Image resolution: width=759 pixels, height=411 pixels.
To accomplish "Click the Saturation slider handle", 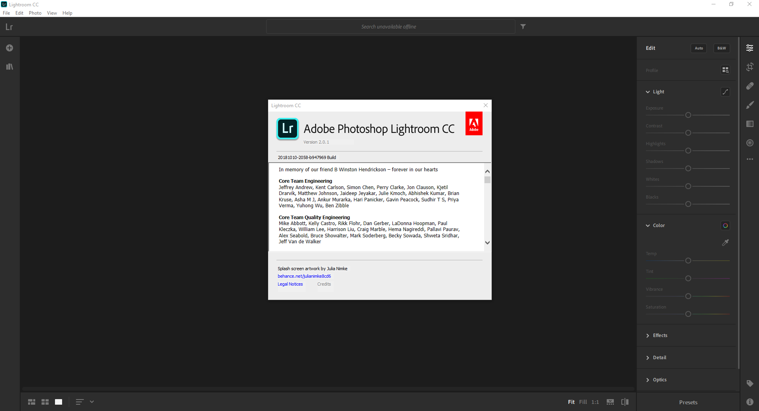I will pos(688,314).
